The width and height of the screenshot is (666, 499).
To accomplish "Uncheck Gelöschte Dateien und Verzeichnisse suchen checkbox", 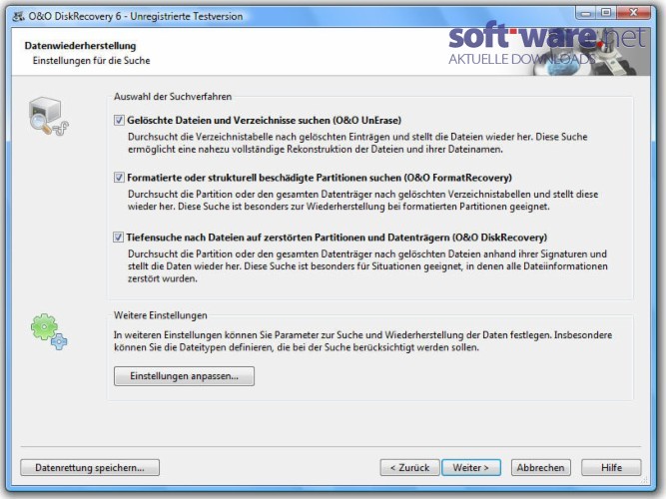I will pos(119,120).
